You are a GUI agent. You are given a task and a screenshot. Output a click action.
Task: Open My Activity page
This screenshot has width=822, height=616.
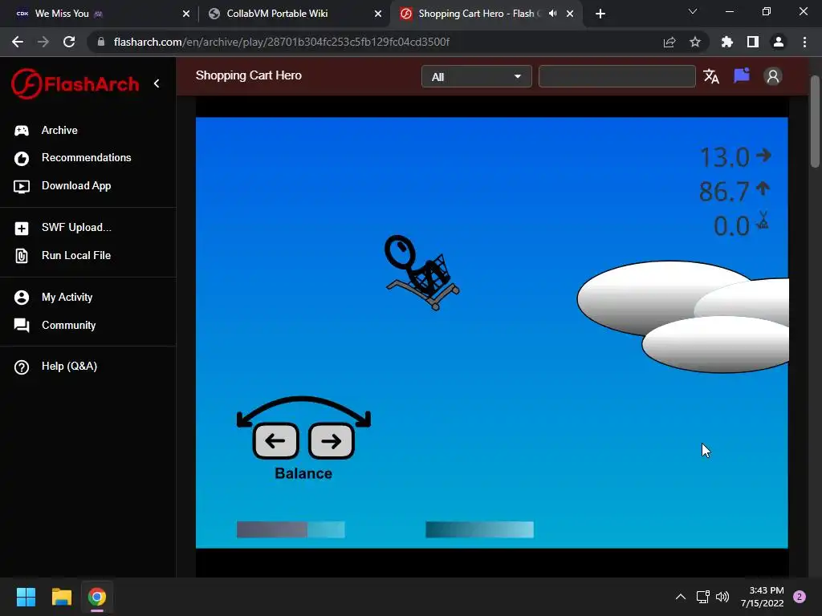click(67, 297)
